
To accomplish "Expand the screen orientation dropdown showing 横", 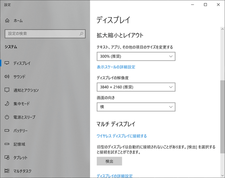I will (136, 107).
